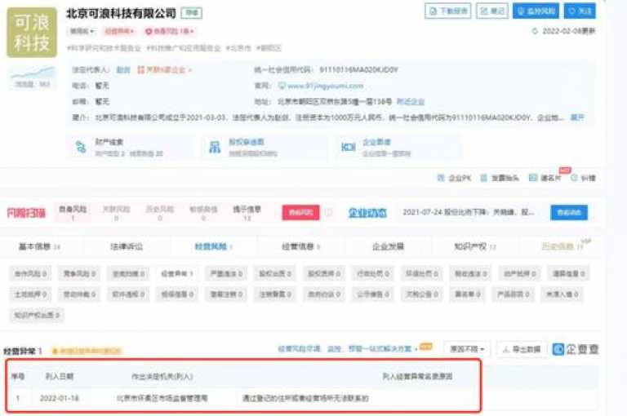Select the 严重违法 0 filter tag
Image resolution: width=627 pixels, height=416 pixels.
tap(226, 274)
